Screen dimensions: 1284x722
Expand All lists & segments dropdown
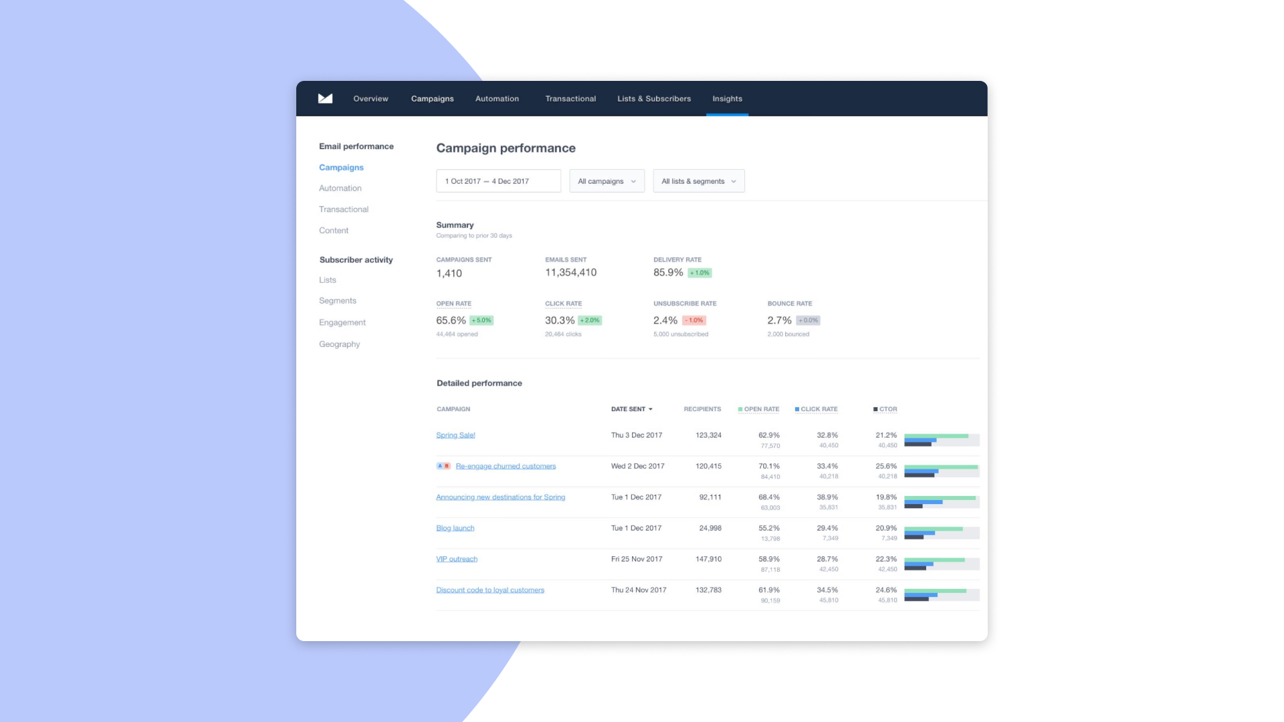tap(698, 181)
